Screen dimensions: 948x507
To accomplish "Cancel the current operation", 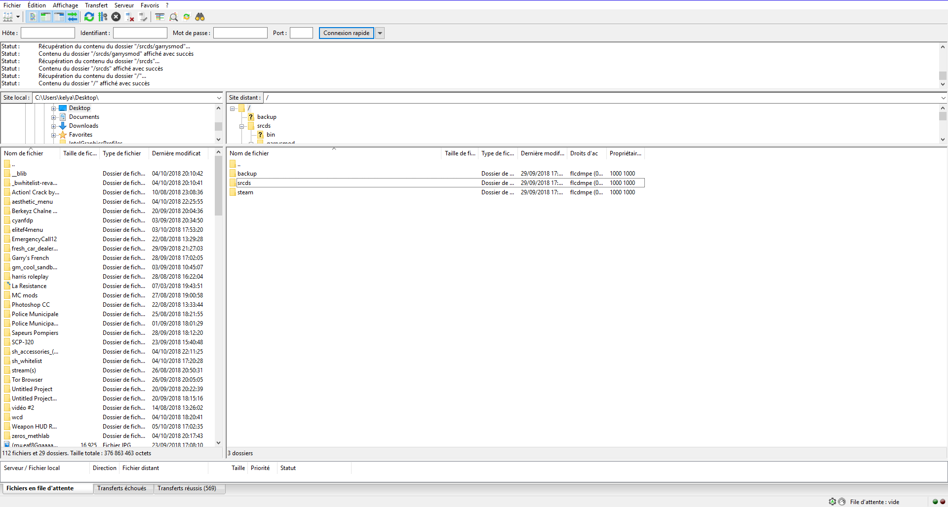I will 116,17.
